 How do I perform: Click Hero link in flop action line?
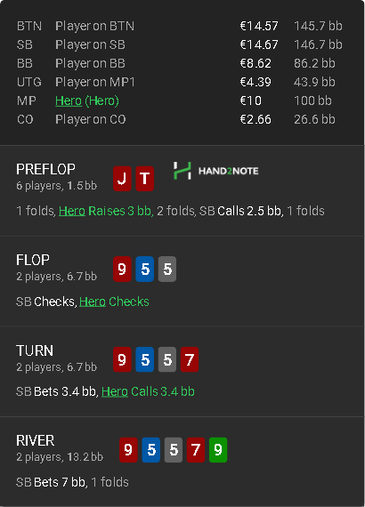(x=93, y=302)
